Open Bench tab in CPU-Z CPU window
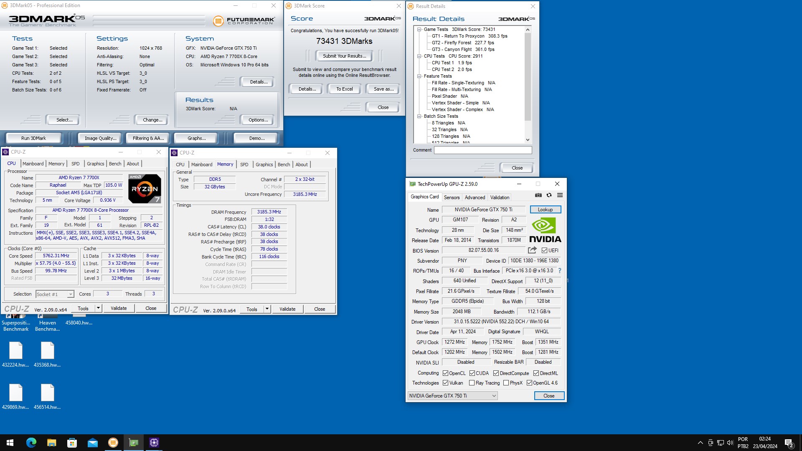This screenshot has width=802, height=451. (x=115, y=164)
